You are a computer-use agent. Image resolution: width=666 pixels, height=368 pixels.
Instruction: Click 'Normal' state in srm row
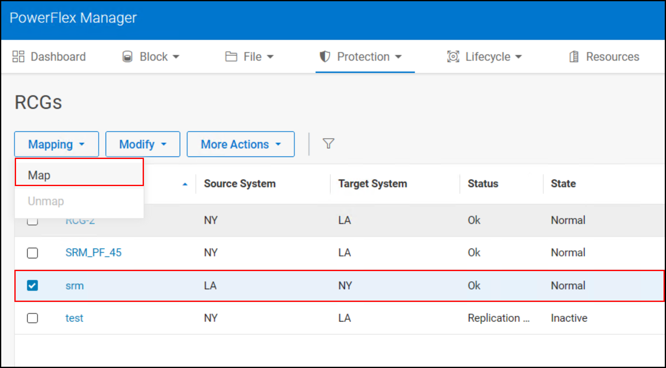(x=568, y=285)
